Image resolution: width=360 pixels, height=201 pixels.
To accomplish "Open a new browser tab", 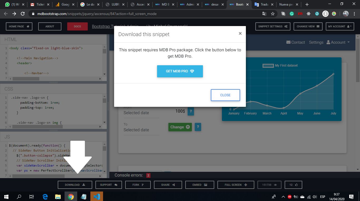I will point(307,4).
